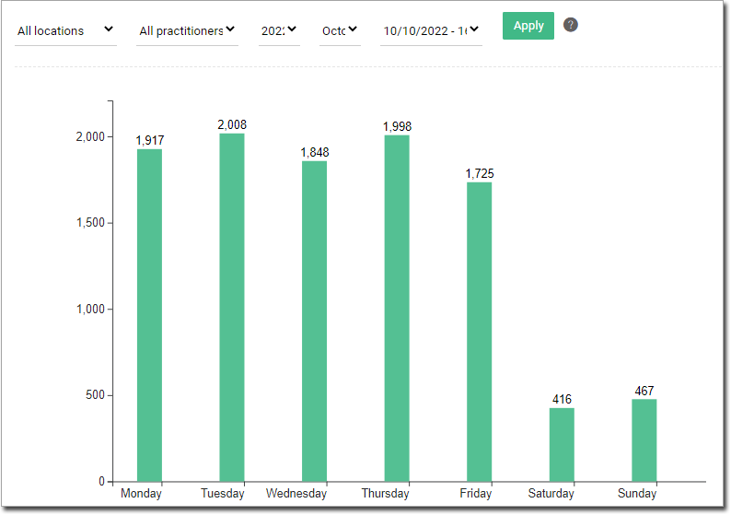Click the Monday bar in chart
The height and width of the screenshot is (515, 731).
149,315
